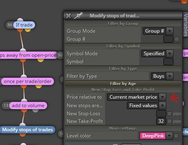Viewport: 188px width, 145px height.
Task: Click the Fixed values option box
Action: [143, 106]
